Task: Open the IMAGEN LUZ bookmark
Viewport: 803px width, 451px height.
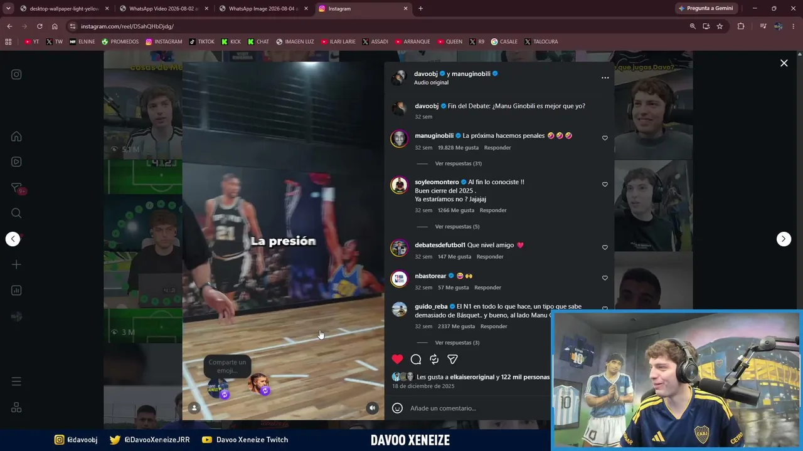Action: click(x=295, y=42)
